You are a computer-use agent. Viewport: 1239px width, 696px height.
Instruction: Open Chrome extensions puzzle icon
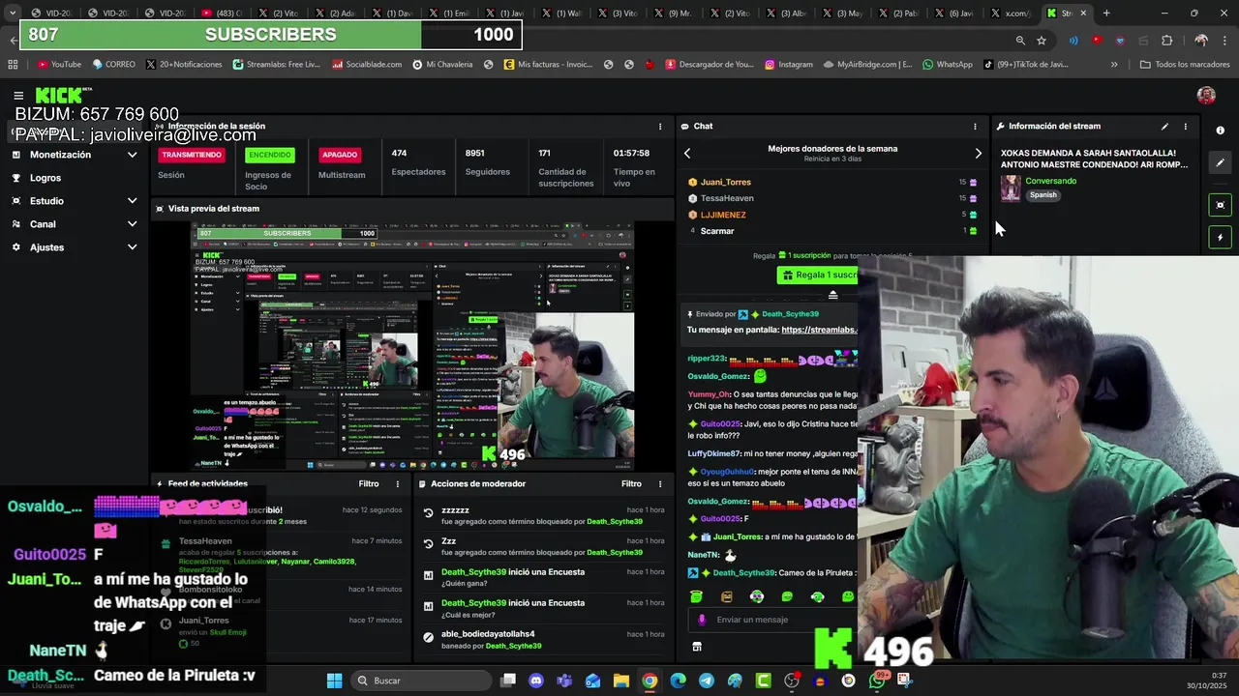(1166, 41)
